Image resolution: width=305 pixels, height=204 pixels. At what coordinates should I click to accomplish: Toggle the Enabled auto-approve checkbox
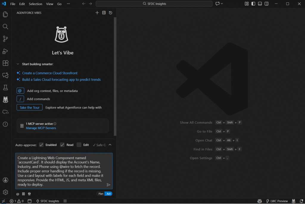point(41,145)
